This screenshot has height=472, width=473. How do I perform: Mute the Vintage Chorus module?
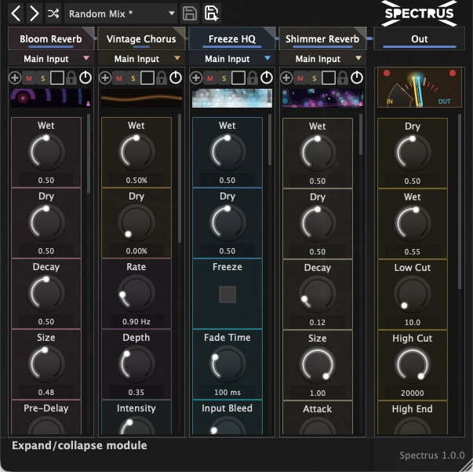coord(119,79)
